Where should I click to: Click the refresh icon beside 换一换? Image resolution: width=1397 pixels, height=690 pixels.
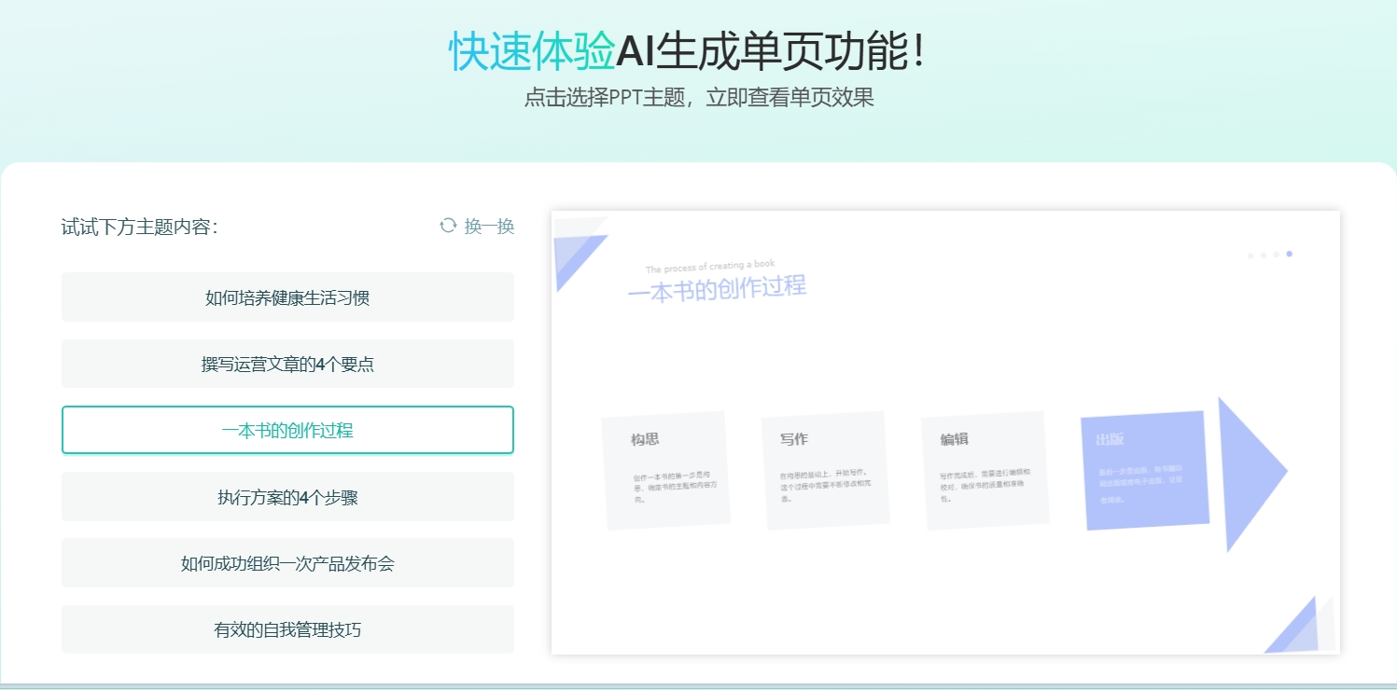[448, 226]
